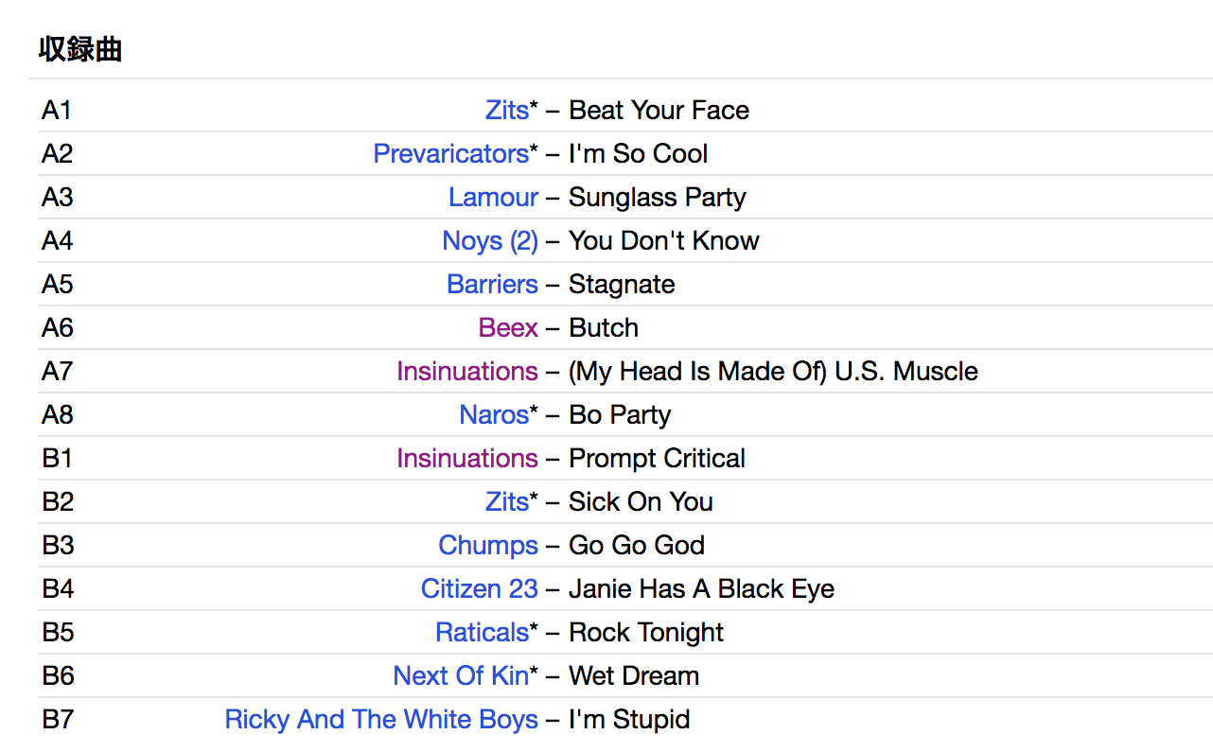Image resolution: width=1213 pixels, height=752 pixels.
Task: Select the Janie Has A Black Eye title
Action: point(701,589)
